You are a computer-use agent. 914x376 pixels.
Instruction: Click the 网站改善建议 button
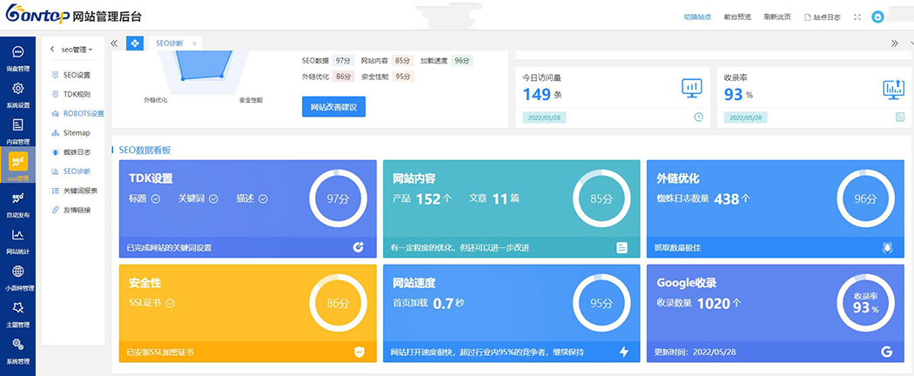click(333, 107)
